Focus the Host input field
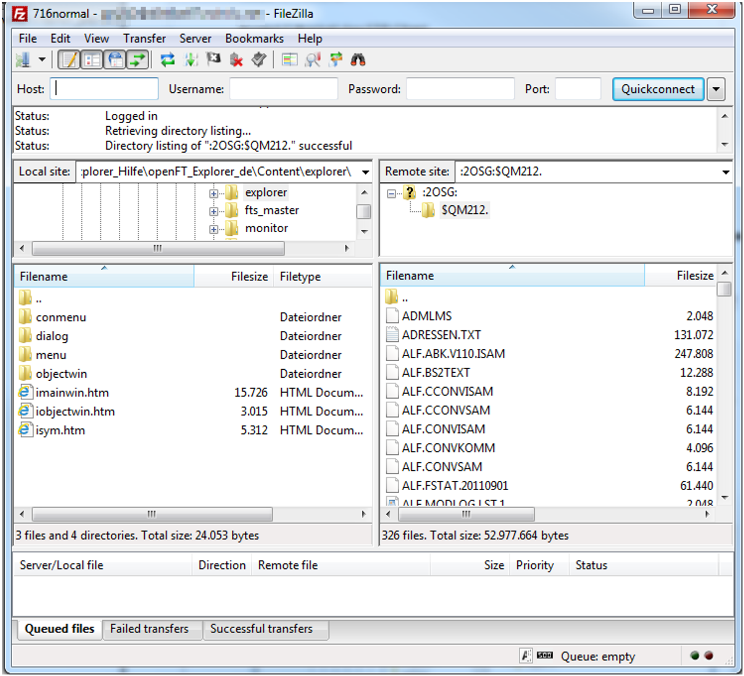The image size is (744, 676). [x=104, y=89]
